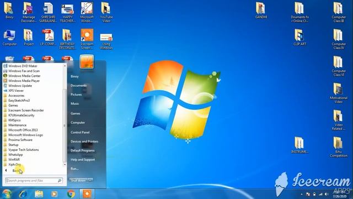Click the Shut down button
This screenshot has width=353, height=199.
[78, 181]
